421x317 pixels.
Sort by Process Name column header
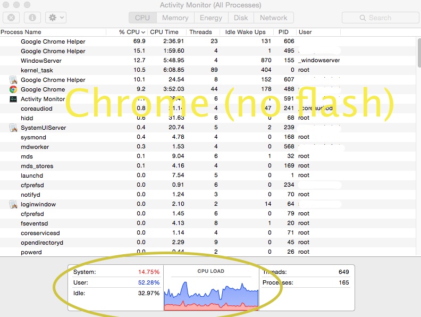point(53,32)
